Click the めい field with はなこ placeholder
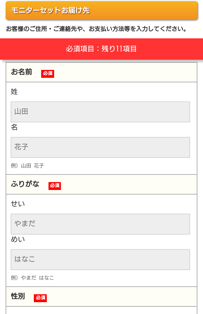Image resolution: width=203 pixels, height=314 pixels. pos(100,260)
